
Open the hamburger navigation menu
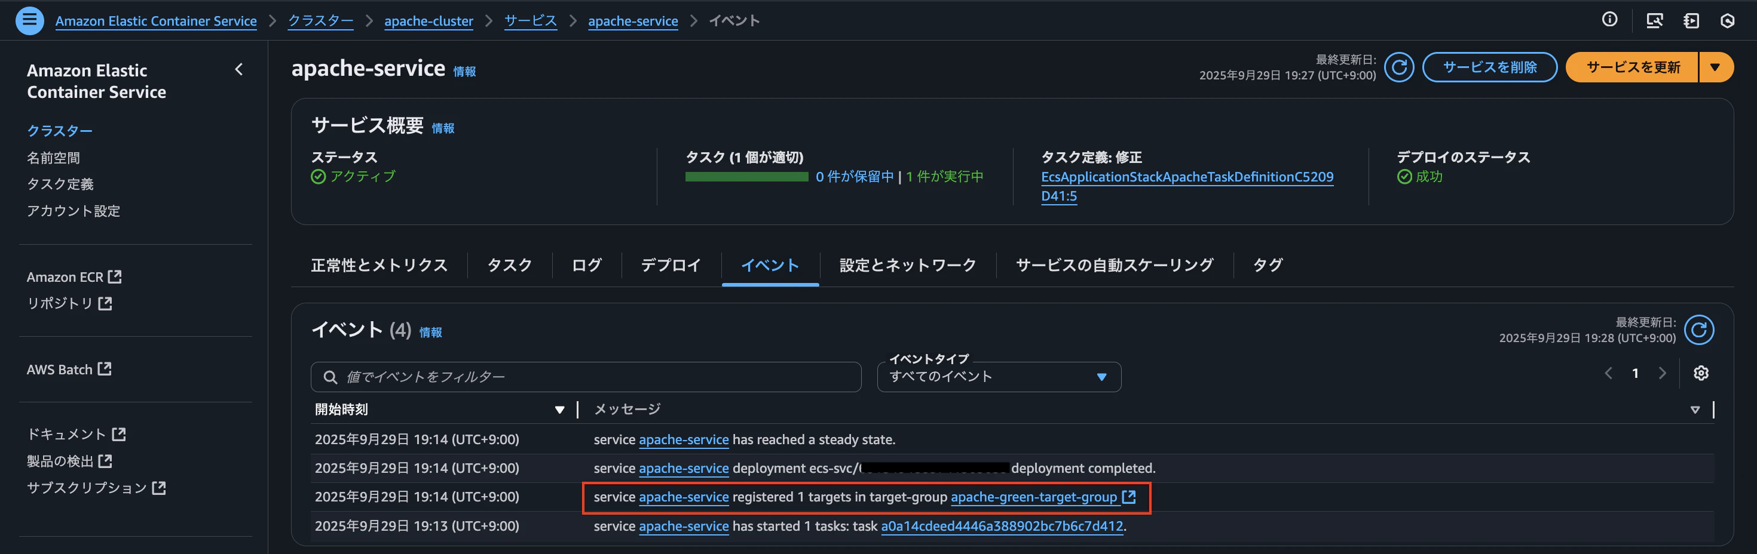[29, 20]
